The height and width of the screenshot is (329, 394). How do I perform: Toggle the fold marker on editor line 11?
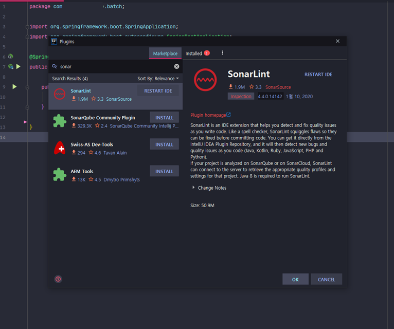(x=27, y=107)
